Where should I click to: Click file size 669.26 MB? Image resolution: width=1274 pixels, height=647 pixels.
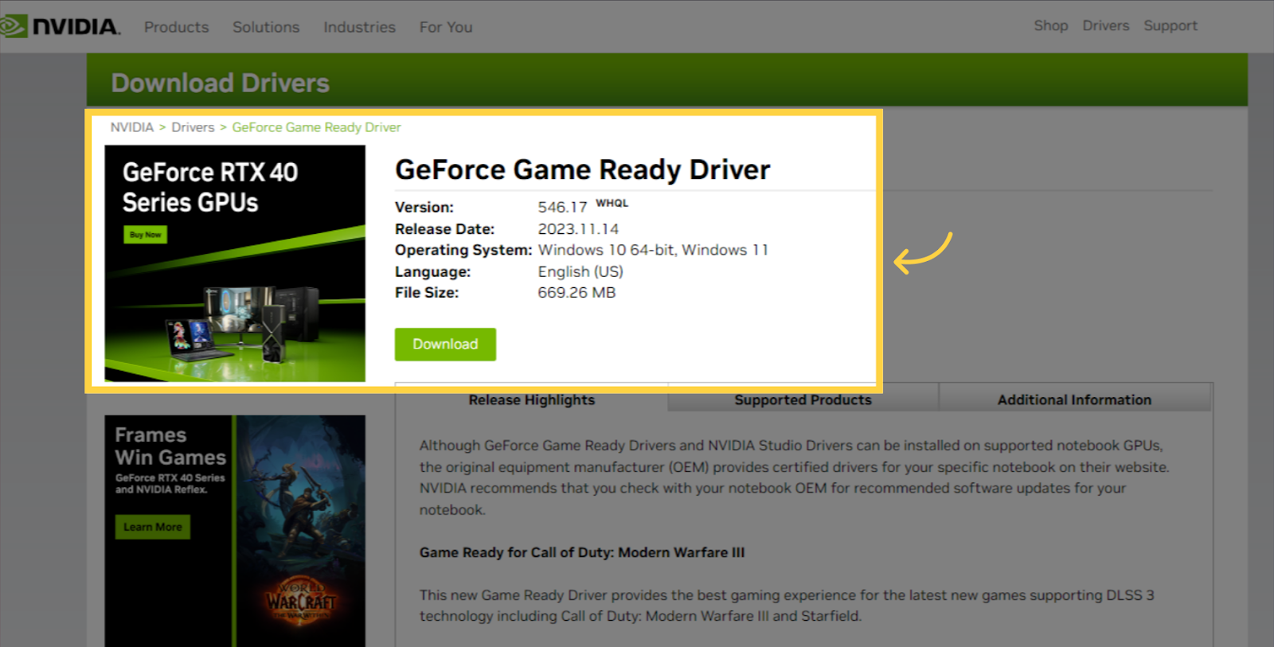(x=576, y=292)
